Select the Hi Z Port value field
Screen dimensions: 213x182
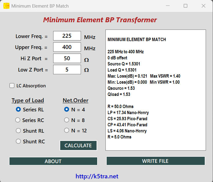[67, 58]
